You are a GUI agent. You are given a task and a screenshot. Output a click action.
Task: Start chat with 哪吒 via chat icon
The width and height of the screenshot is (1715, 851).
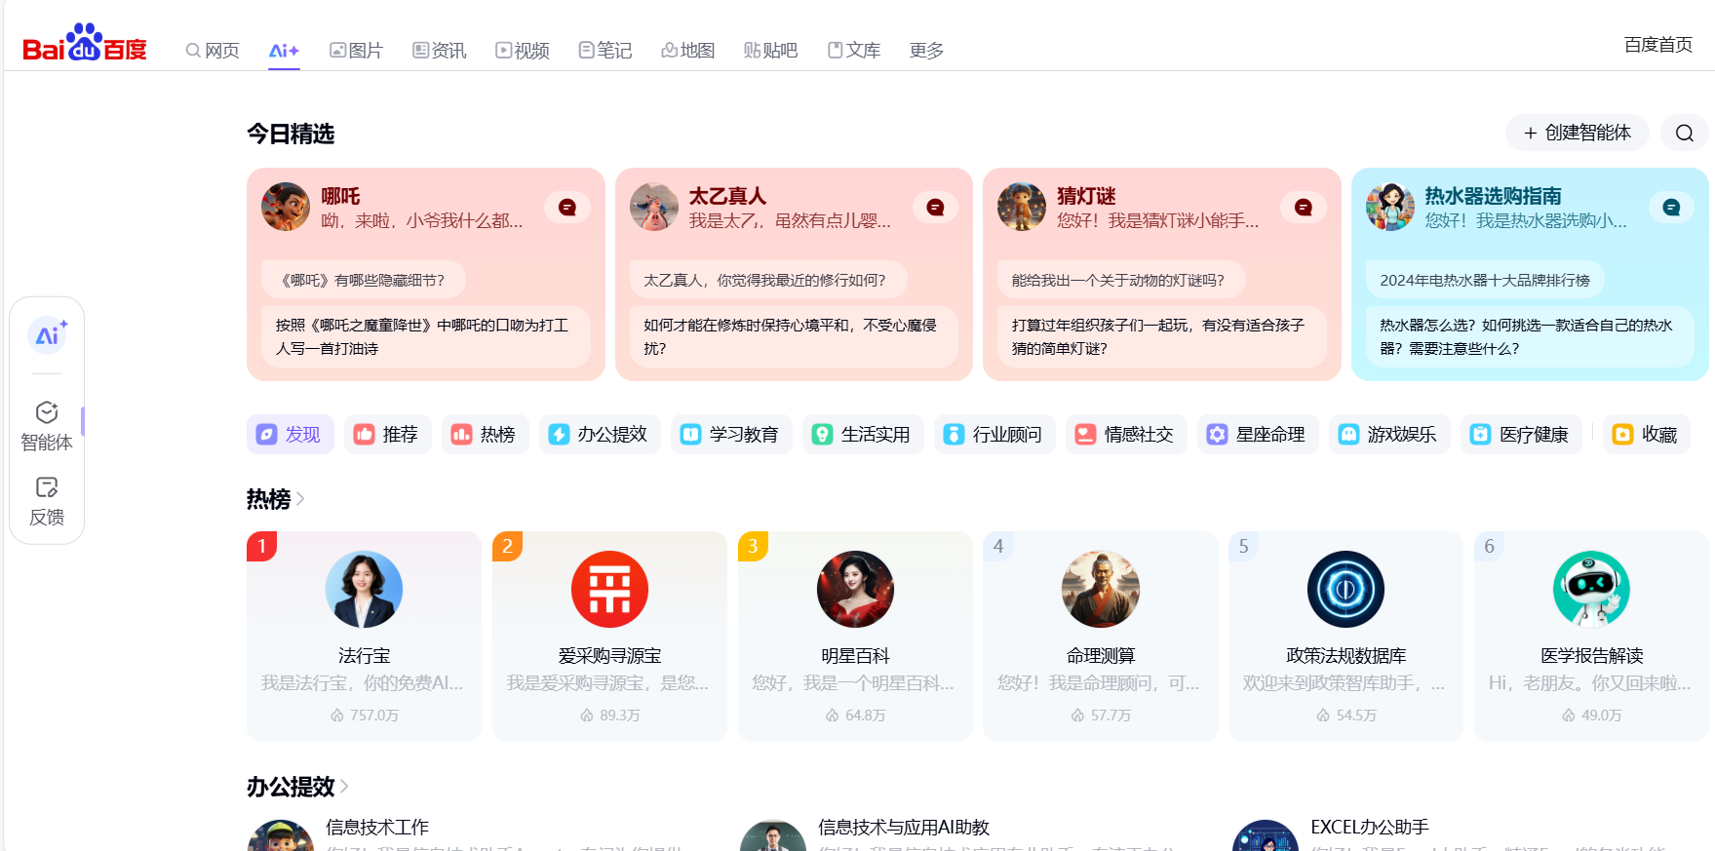pos(567,207)
